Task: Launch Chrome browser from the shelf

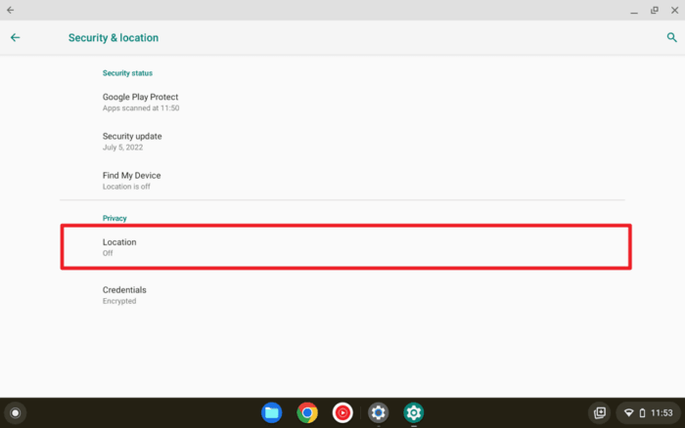Action: point(307,412)
